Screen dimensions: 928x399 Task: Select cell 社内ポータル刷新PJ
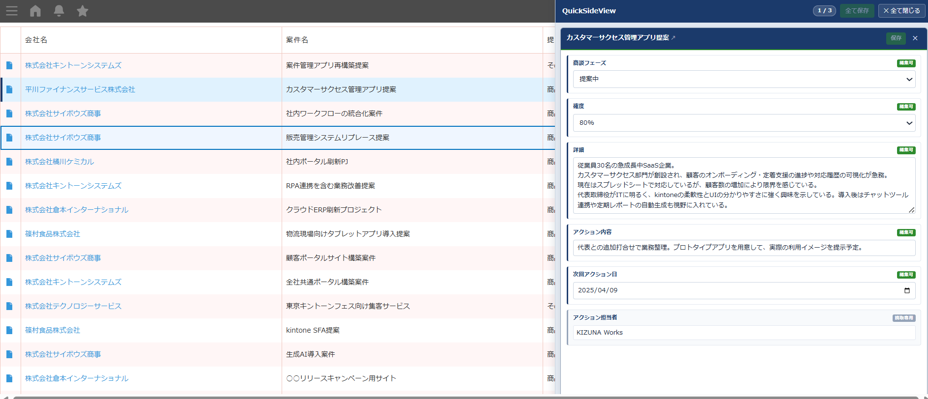coord(412,162)
